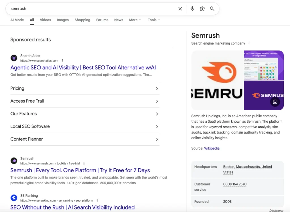Image resolution: width=290 pixels, height=212 pixels.
Task: Expand the Our Features sitelink
Action: click(85, 114)
